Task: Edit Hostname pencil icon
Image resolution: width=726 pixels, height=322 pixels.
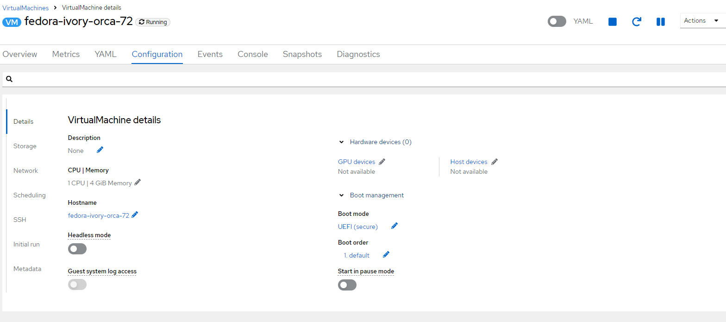Action: point(135,215)
